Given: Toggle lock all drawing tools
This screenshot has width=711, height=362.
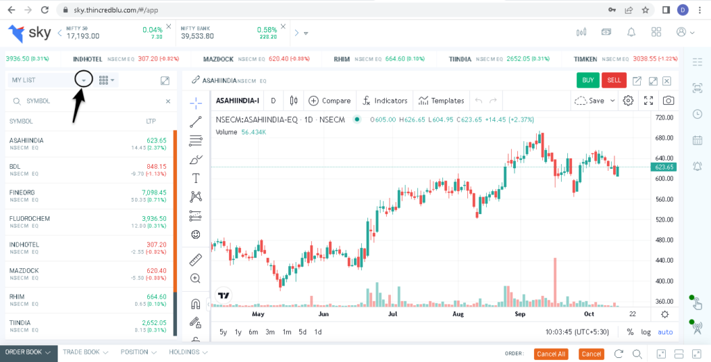Looking at the screenshot, I should (196, 322).
